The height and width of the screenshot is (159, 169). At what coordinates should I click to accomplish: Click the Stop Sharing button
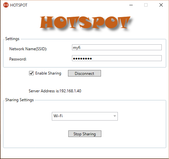pos(85,134)
